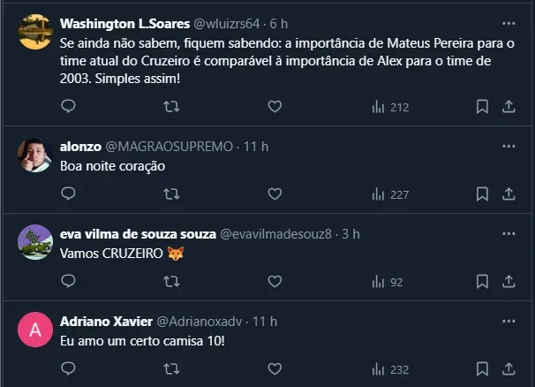Click alonzo's profile avatar
This screenshot has height=387, width=535.
click(35, 156)
